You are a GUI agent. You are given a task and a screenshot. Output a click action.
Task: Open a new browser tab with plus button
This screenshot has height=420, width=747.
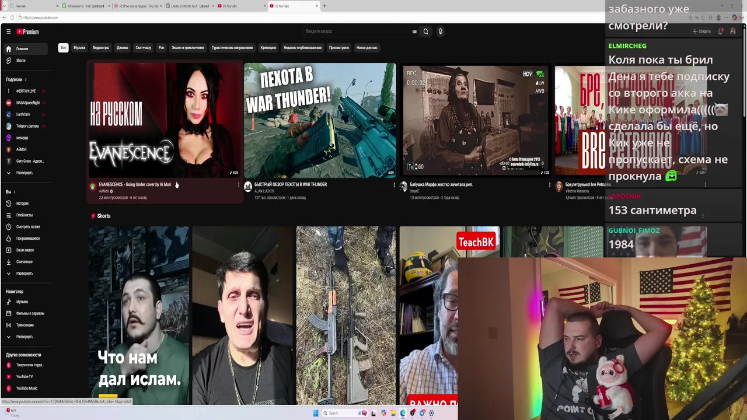coord(324,6)
